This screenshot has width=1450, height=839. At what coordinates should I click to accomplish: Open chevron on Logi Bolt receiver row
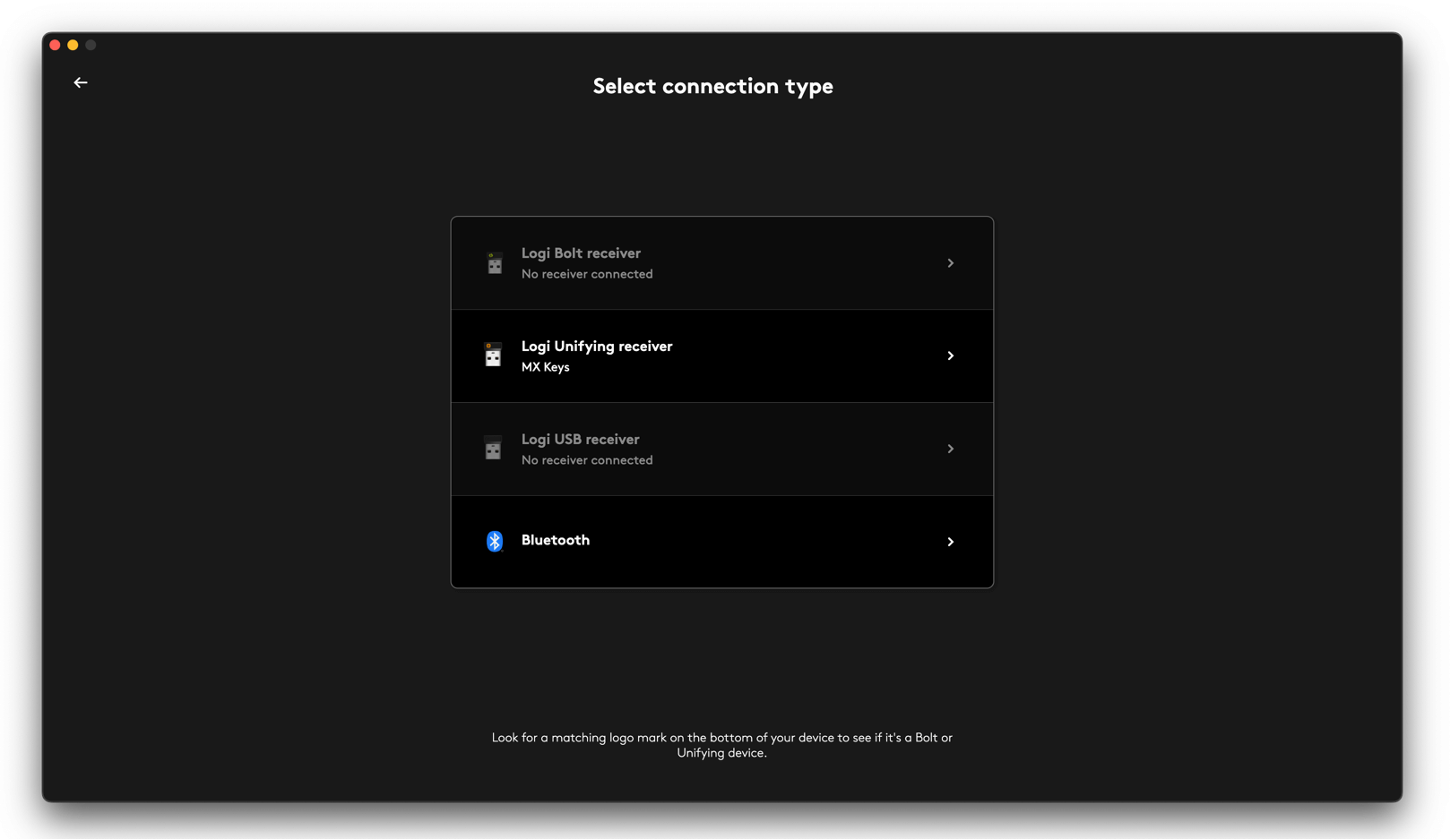coord(951,263)
